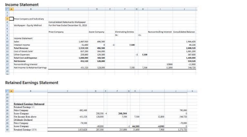The height and width of the screenshot is (137, 247).
Task: Select the bold noncontrolling value -4,900
Action: (x=161, y=126)
